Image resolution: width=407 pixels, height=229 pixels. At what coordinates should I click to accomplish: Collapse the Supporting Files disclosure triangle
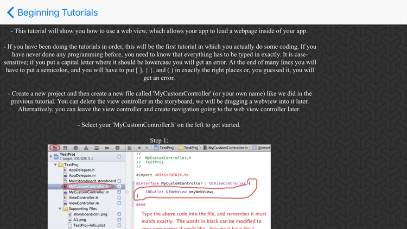[x=60, y=209]
